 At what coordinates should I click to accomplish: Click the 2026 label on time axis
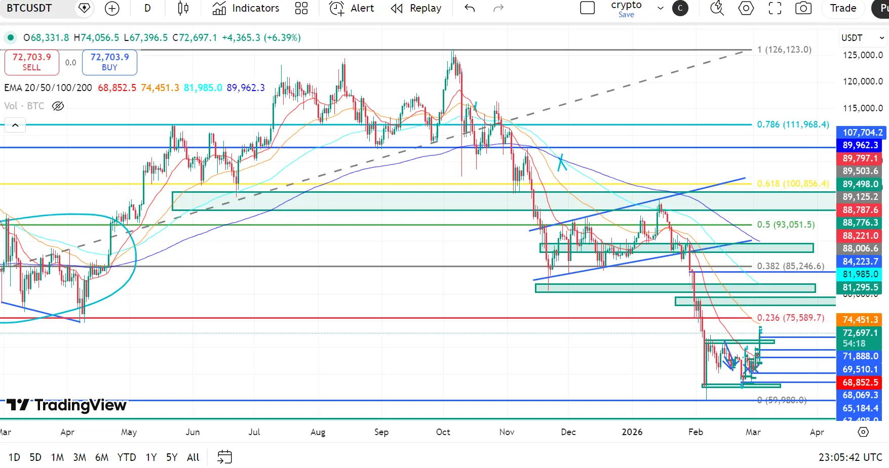(632, 432)
